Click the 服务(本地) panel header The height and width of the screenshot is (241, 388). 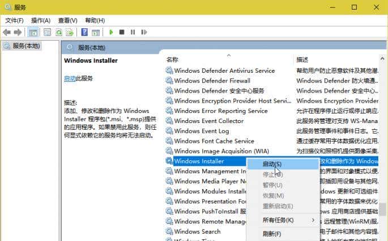tap(92, 47)
